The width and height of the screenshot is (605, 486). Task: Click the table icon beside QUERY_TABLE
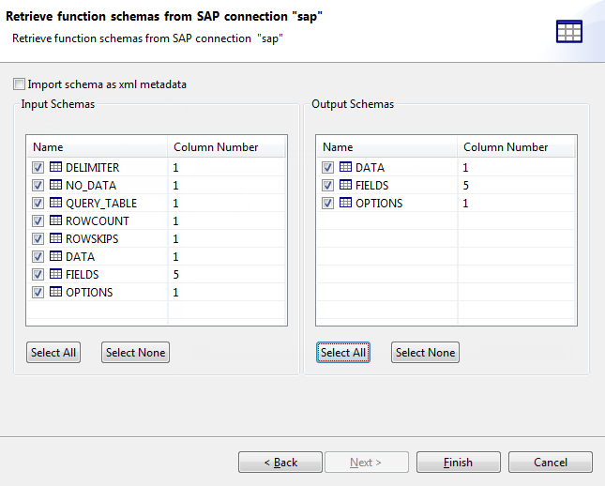click(x=55, y=204)
